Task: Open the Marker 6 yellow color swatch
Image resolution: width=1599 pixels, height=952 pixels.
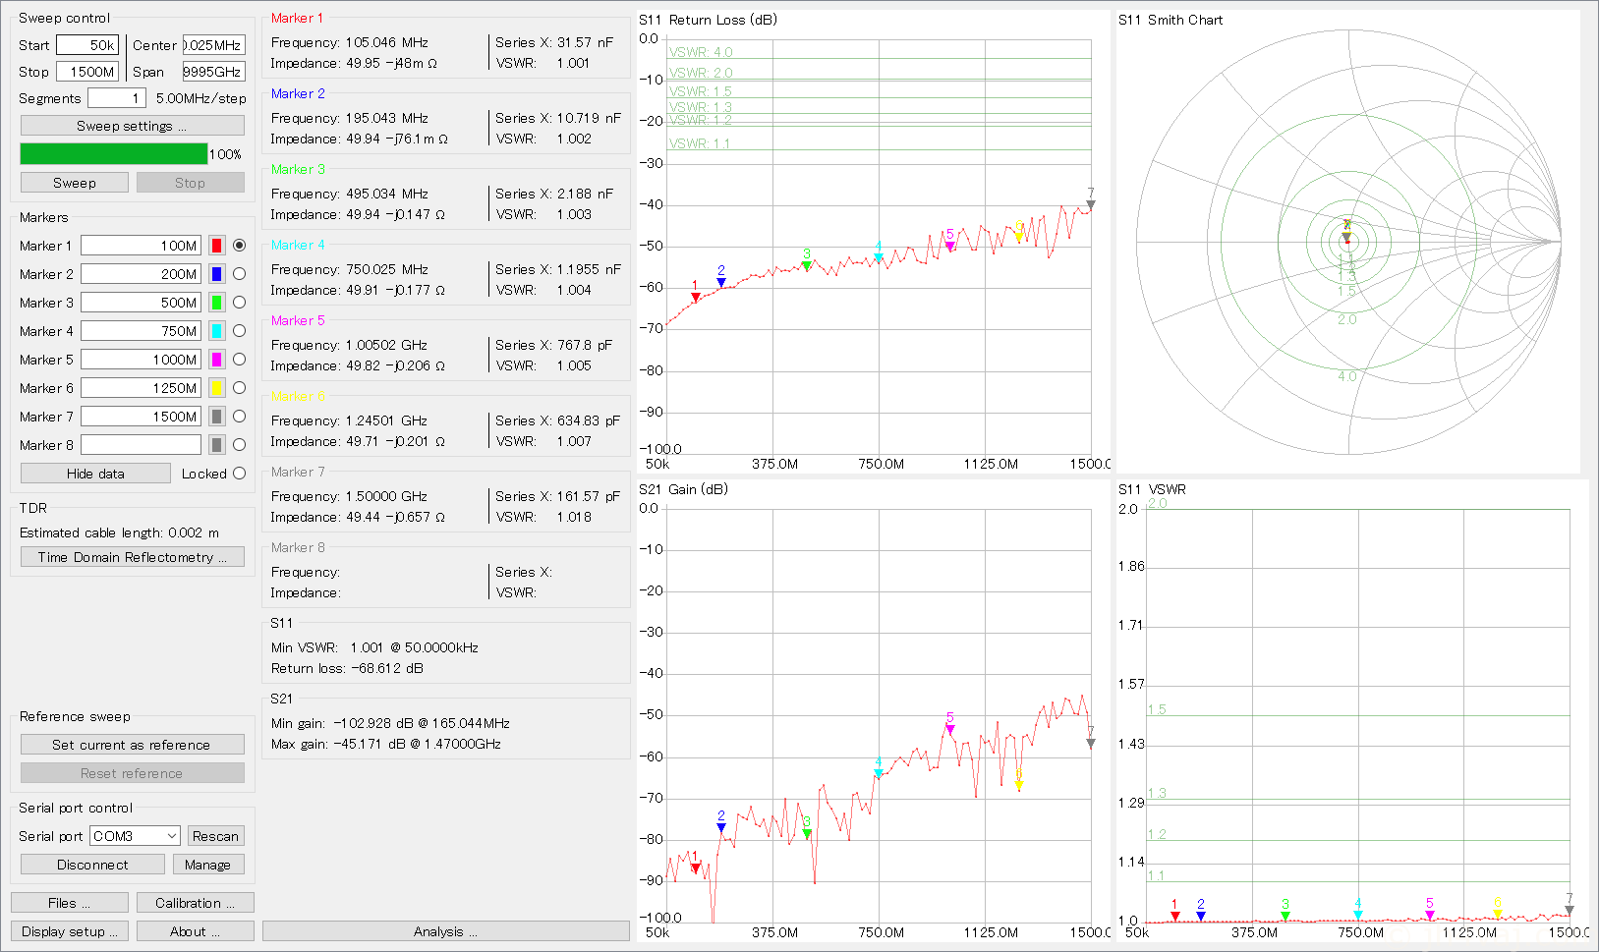Action: [217, 388]
